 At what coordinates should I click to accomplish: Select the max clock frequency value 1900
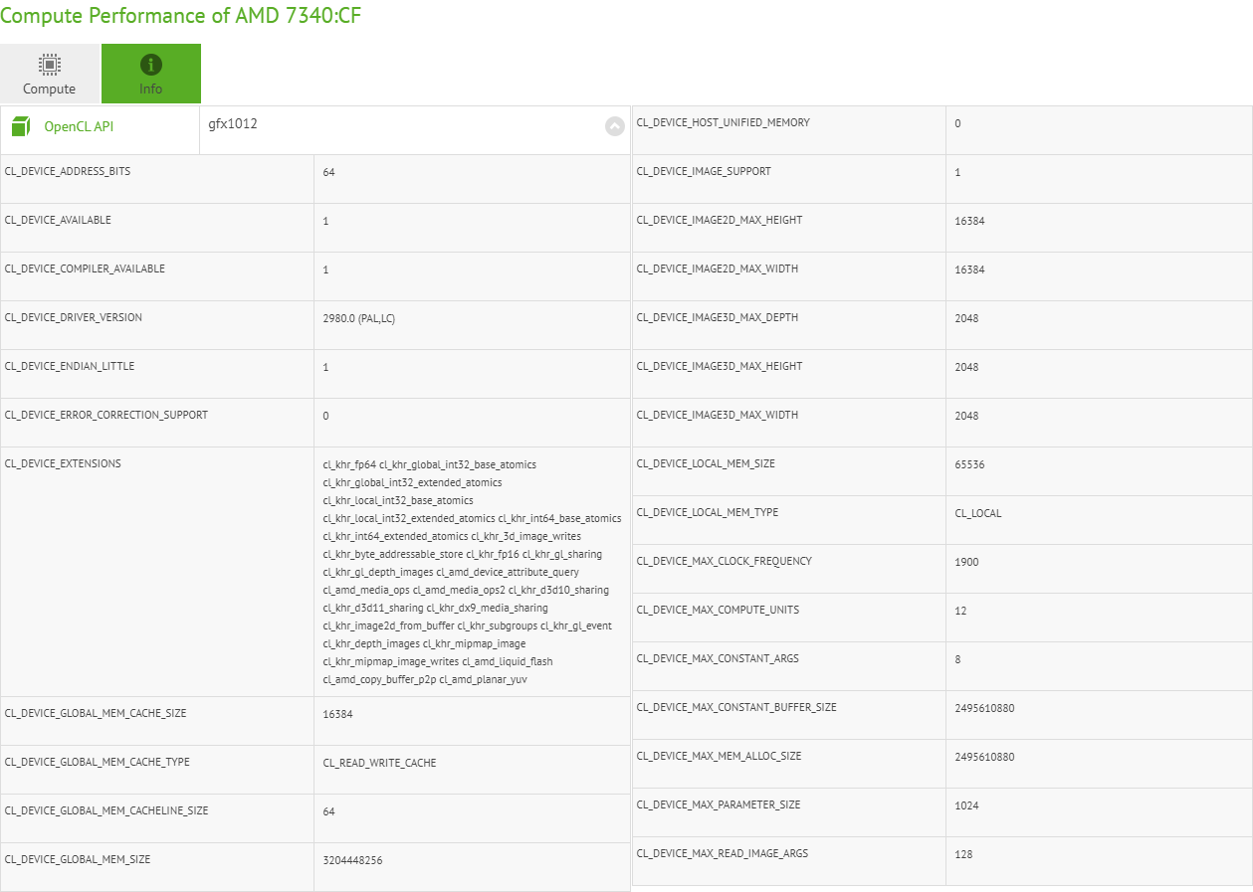point(967,562)
